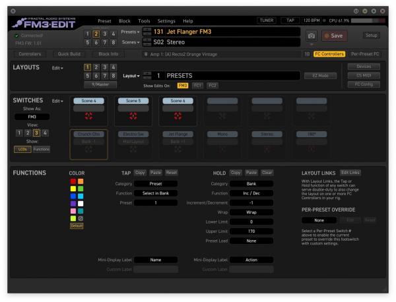Show Functions in the switches panel
The image size is (396, 302).
pyautogui.click(x=42, y=150)
